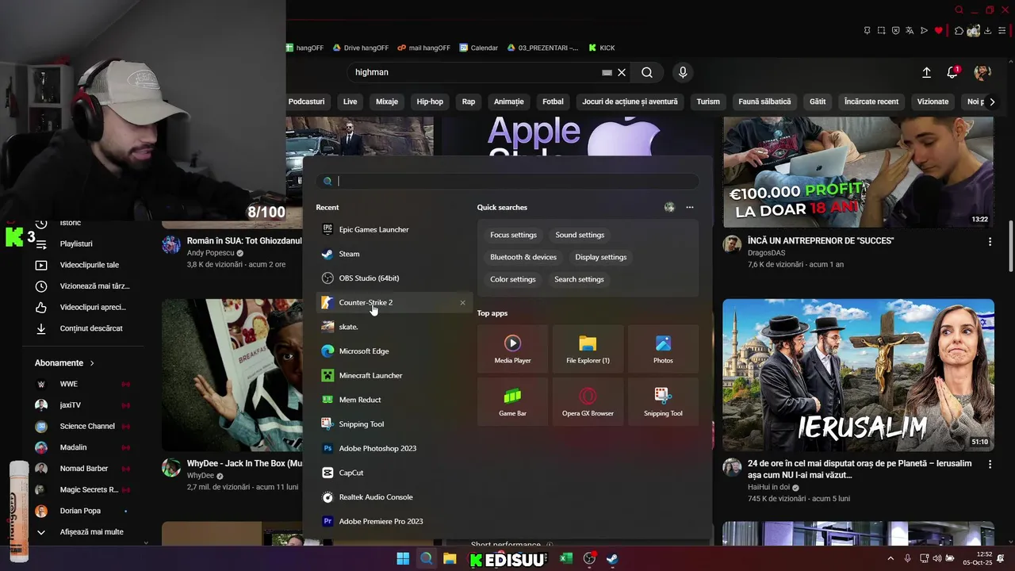This screenshot has width=1015, height=571.
Task: Select the Turism filter chip
Action: pyautogui.click(x=708, y=102)
